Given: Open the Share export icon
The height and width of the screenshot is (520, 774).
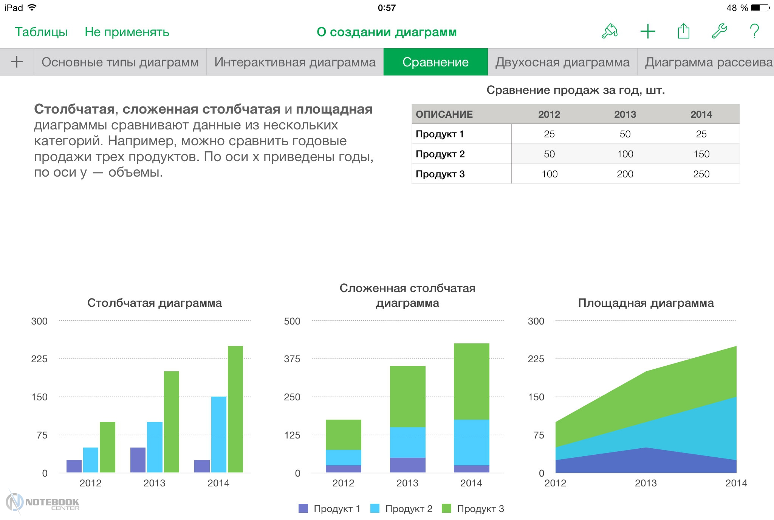Looking at the screenshot, I should (683, 31).
